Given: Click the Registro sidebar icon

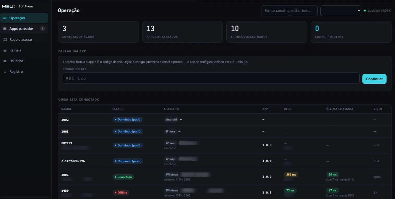Looking at the screenshot, I should click(x=5, y=71).
